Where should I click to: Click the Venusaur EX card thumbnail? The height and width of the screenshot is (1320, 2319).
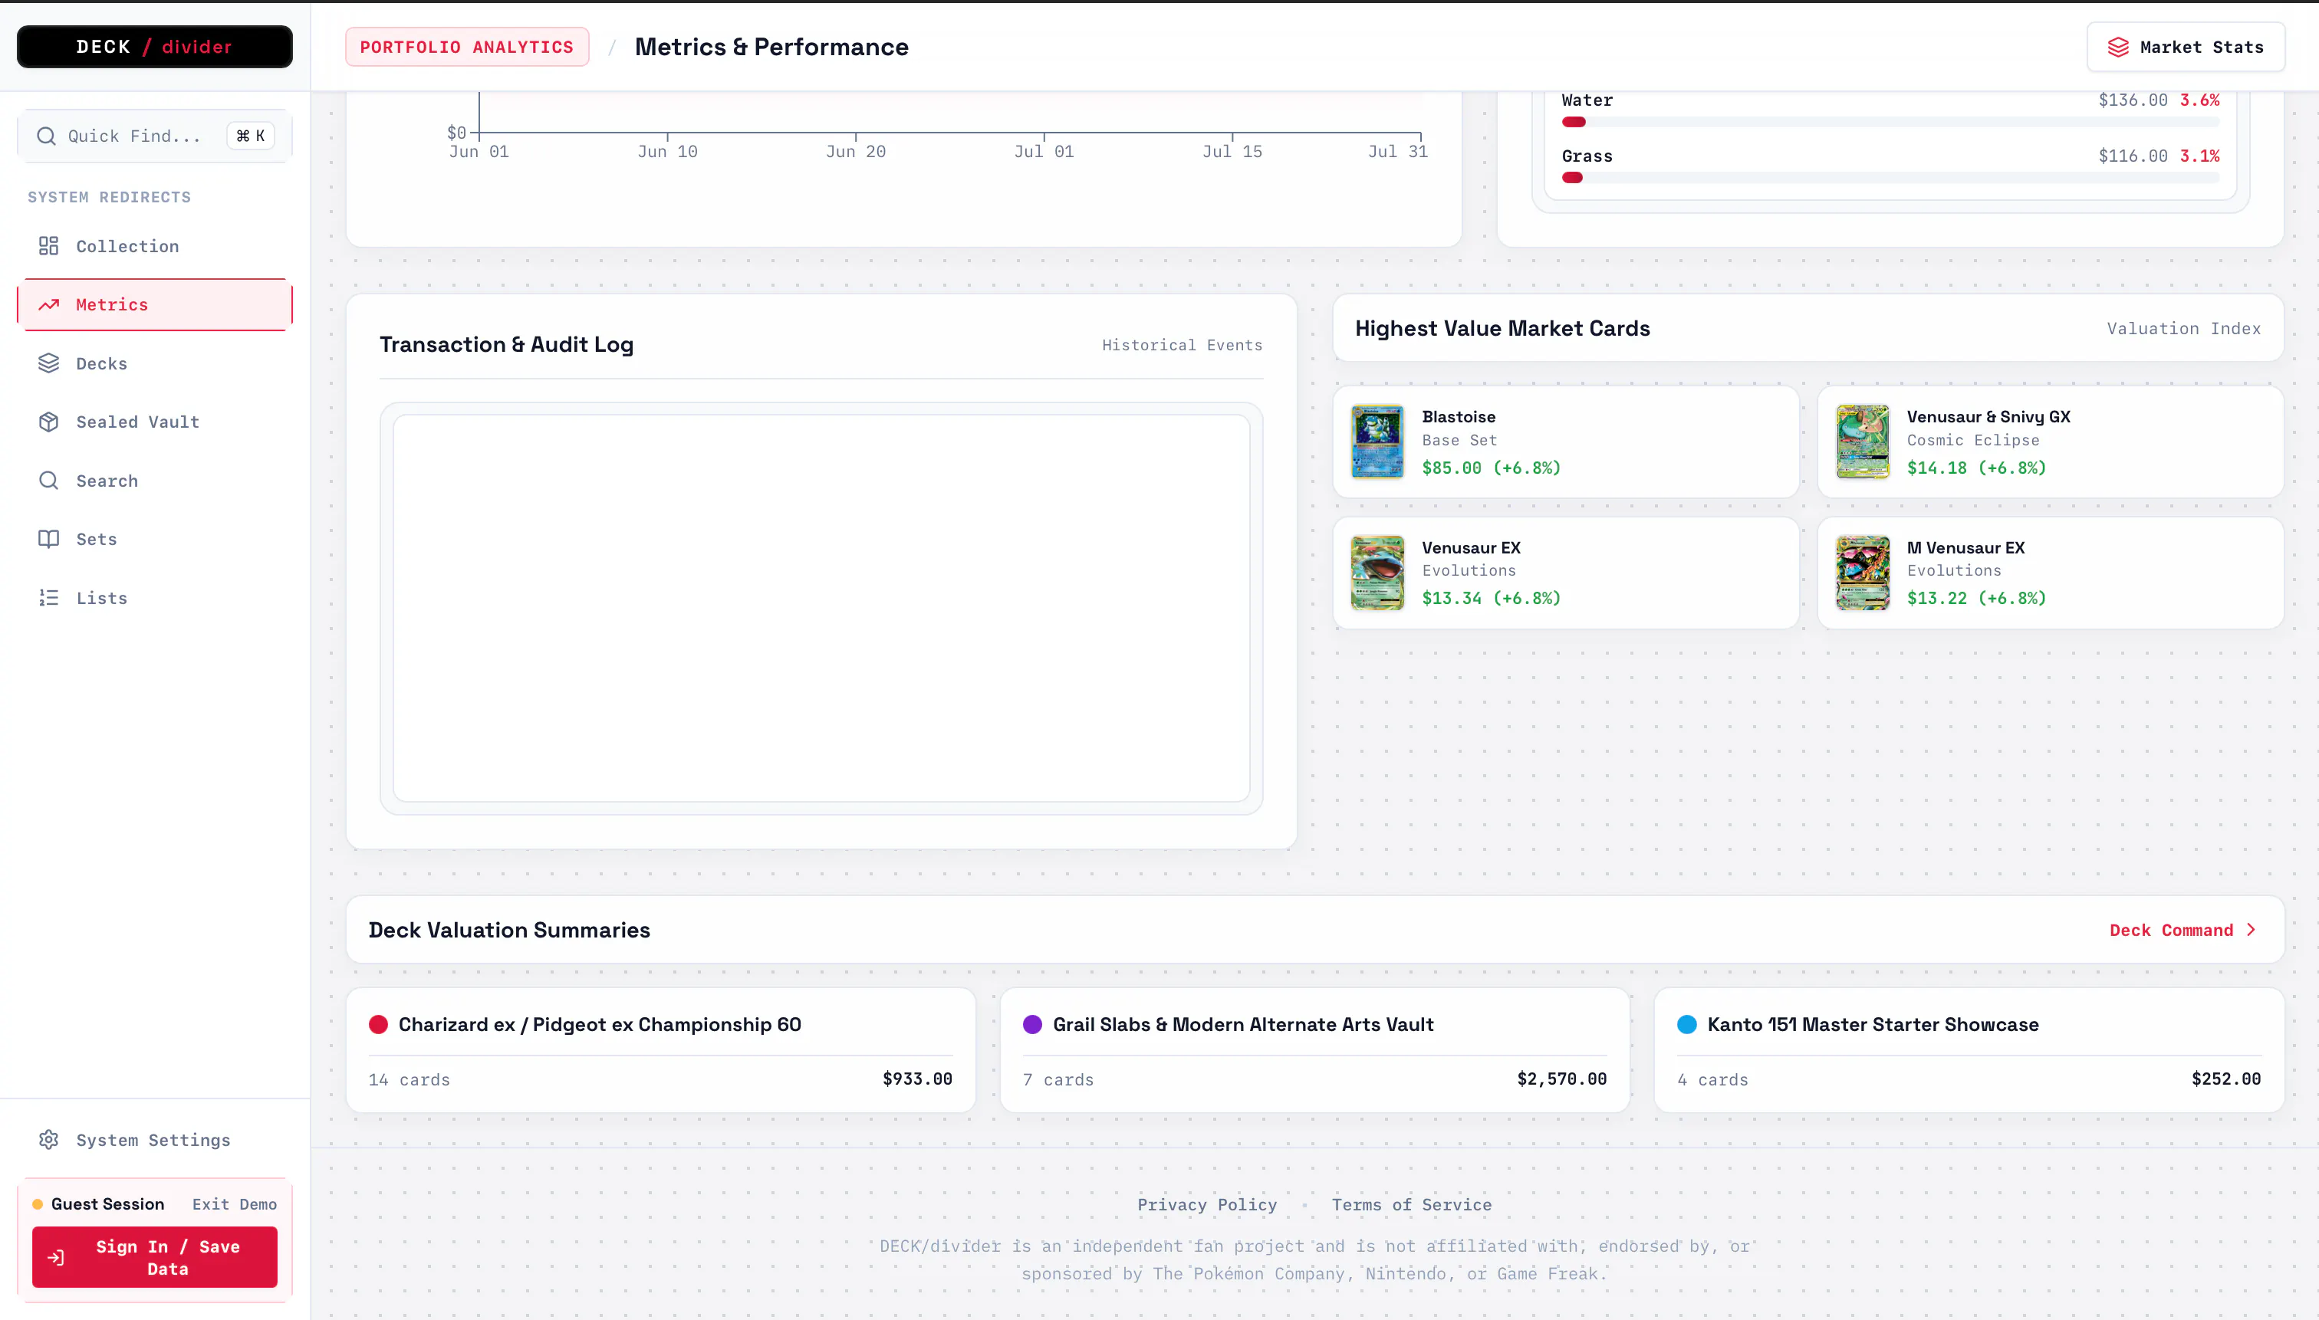coord(1377,572)
